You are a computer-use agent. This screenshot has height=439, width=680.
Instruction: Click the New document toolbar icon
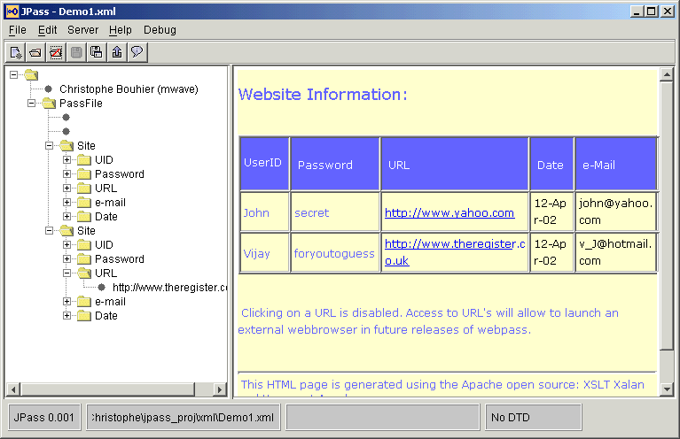pyautogui.click(x=16, y=52)
